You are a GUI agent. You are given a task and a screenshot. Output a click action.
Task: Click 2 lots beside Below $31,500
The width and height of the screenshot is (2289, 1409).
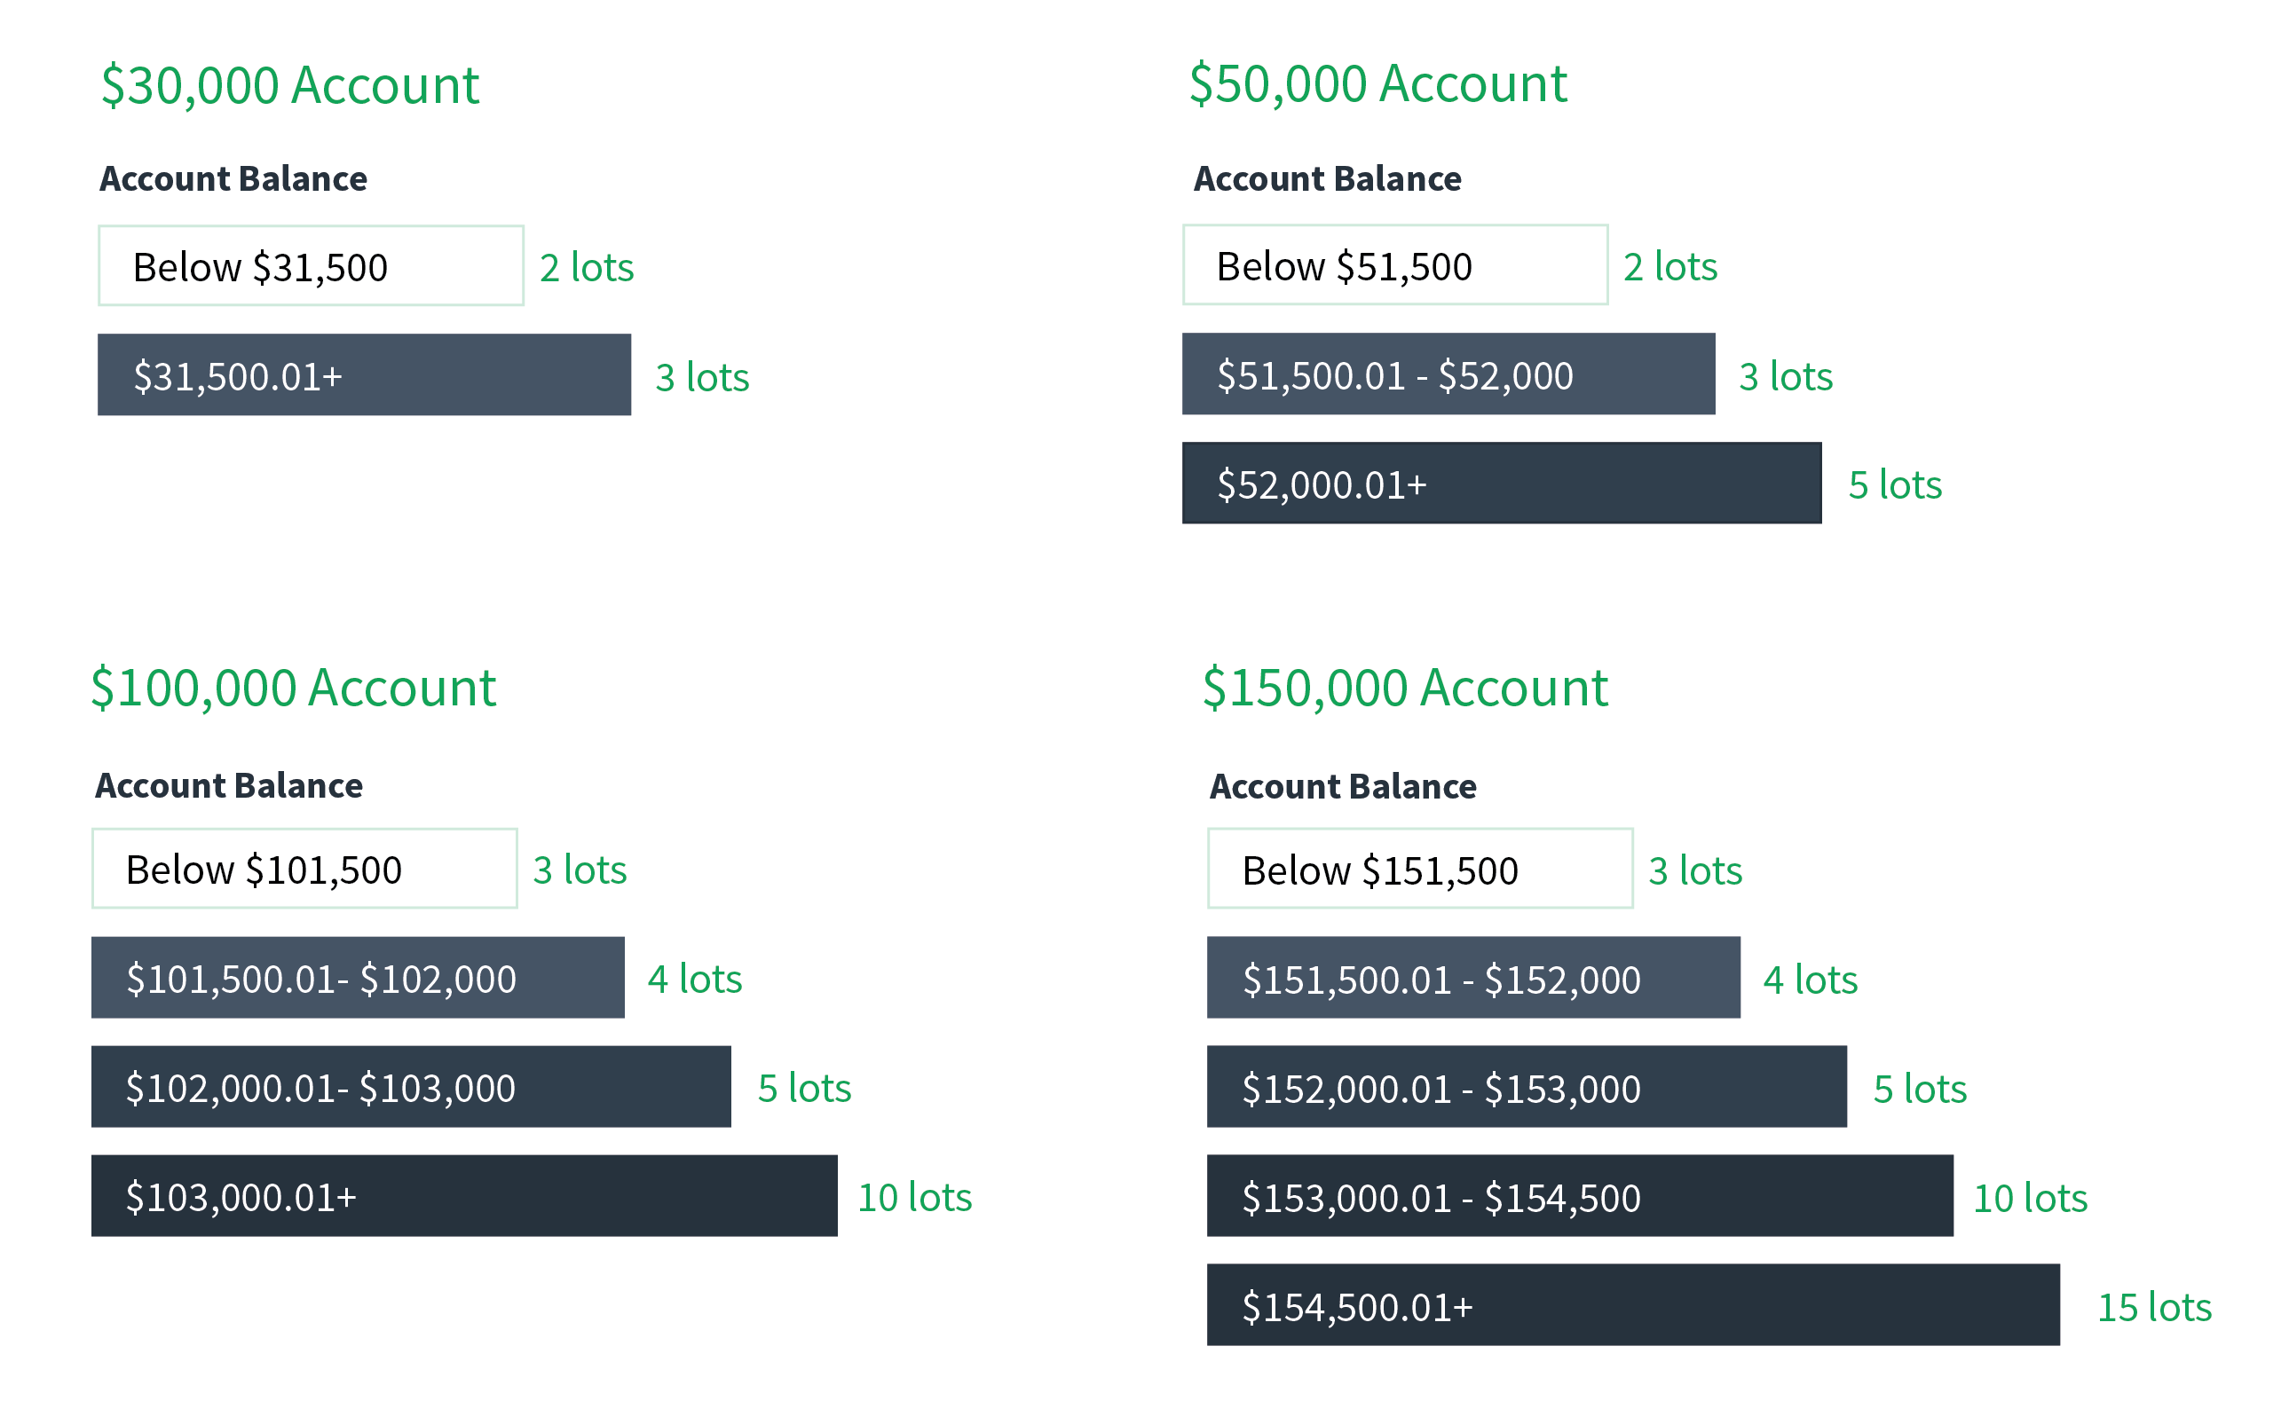588,267
